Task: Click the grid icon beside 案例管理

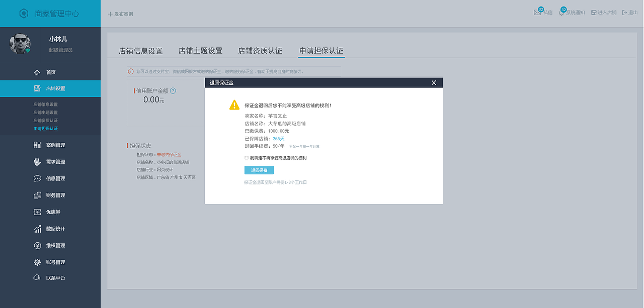Action: tap(37, 145)
